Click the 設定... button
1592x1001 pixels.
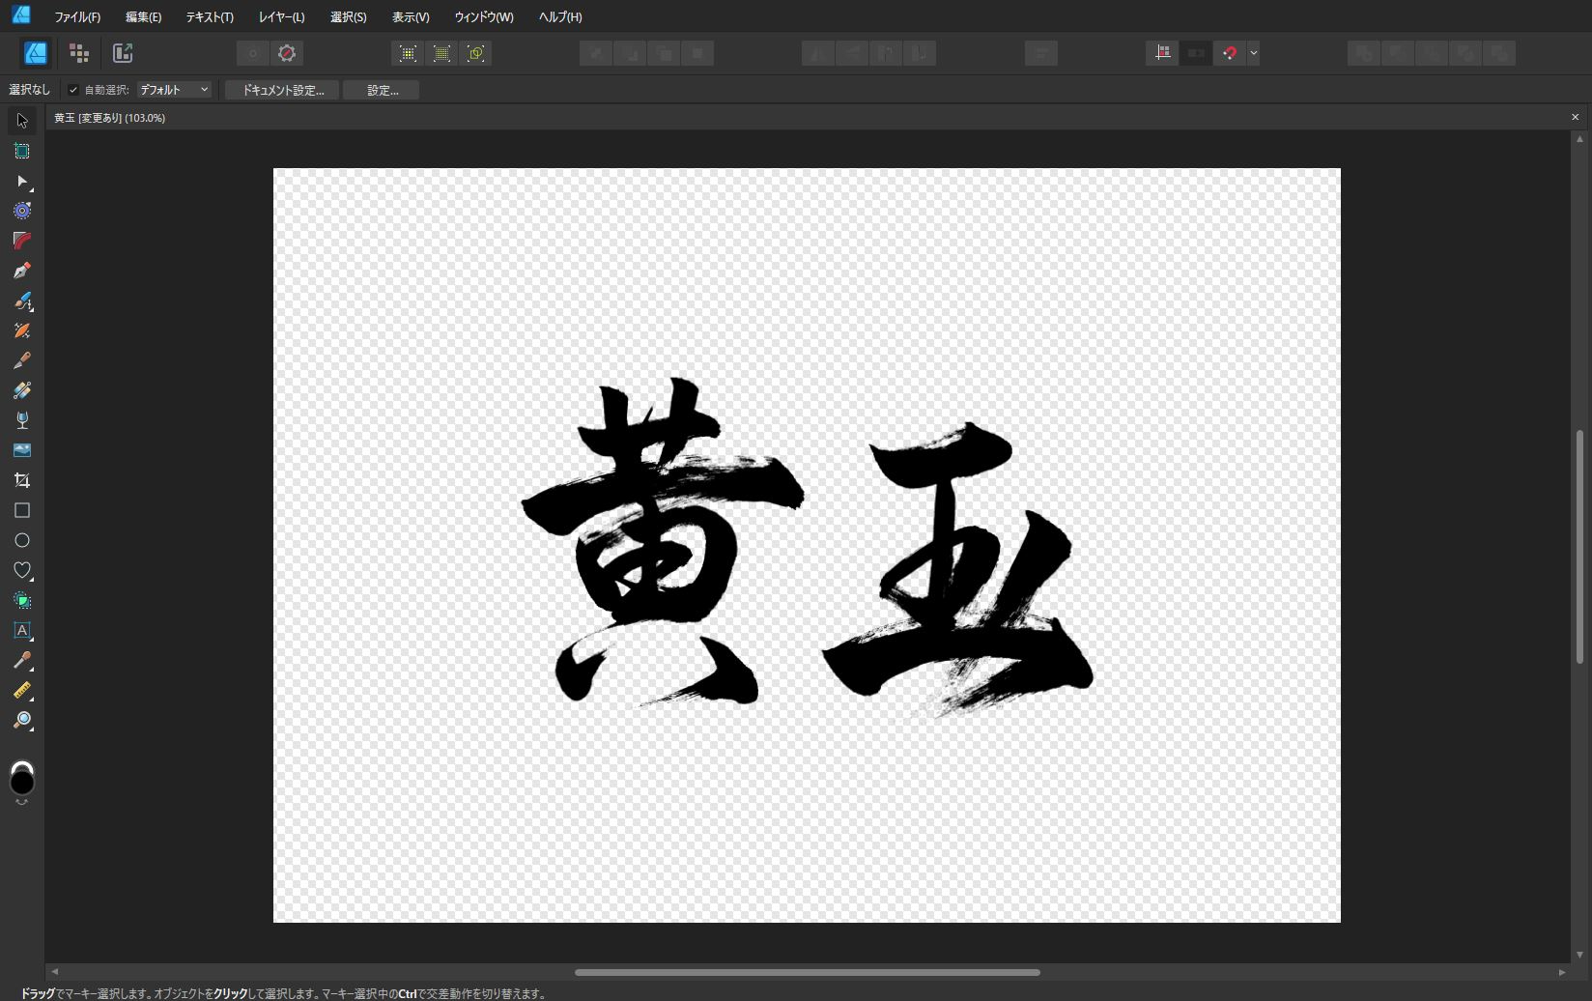[382, 90]
